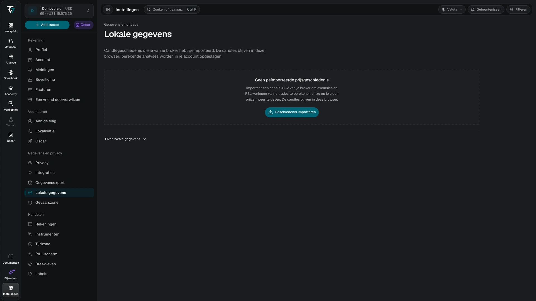Click the Geschiedenis importeren button
Screen dimensions: 536x301
pos(292,112)
